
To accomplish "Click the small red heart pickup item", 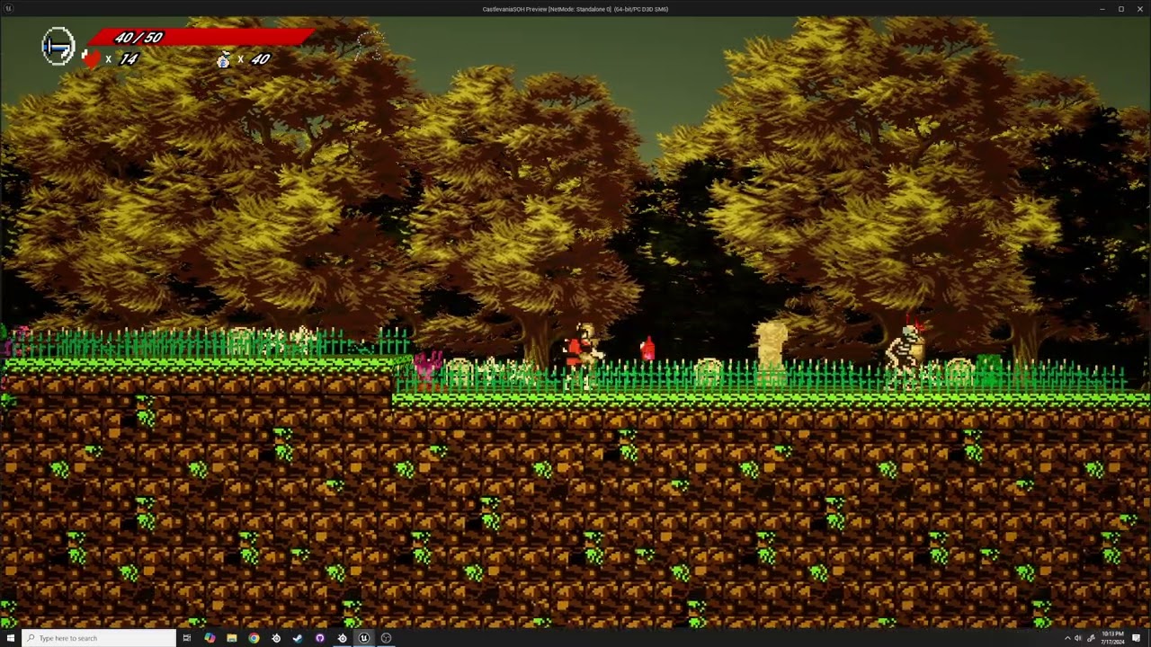I will pyautogui.click(x=647, y=349).
